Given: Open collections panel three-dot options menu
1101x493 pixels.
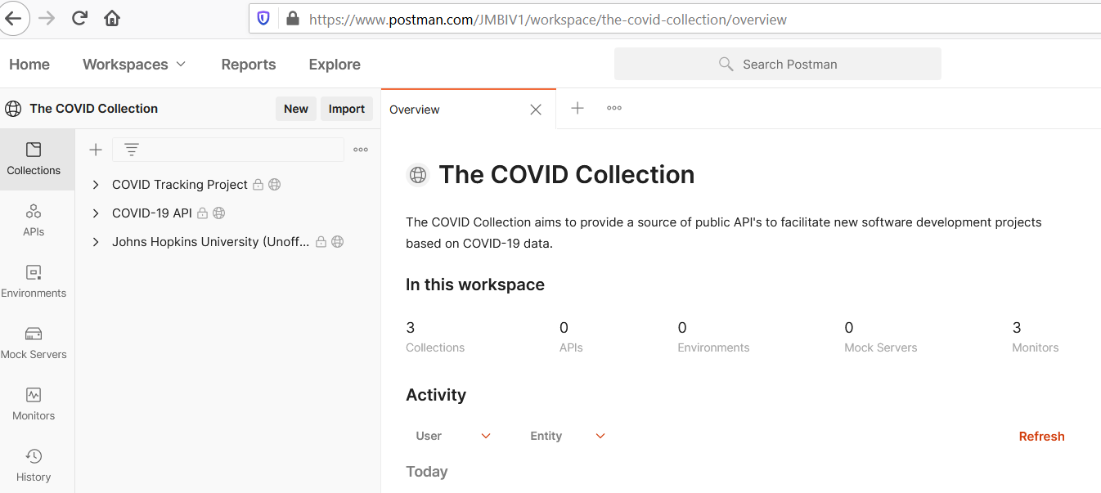Looking at the screenshot, I should pos(361,150).
